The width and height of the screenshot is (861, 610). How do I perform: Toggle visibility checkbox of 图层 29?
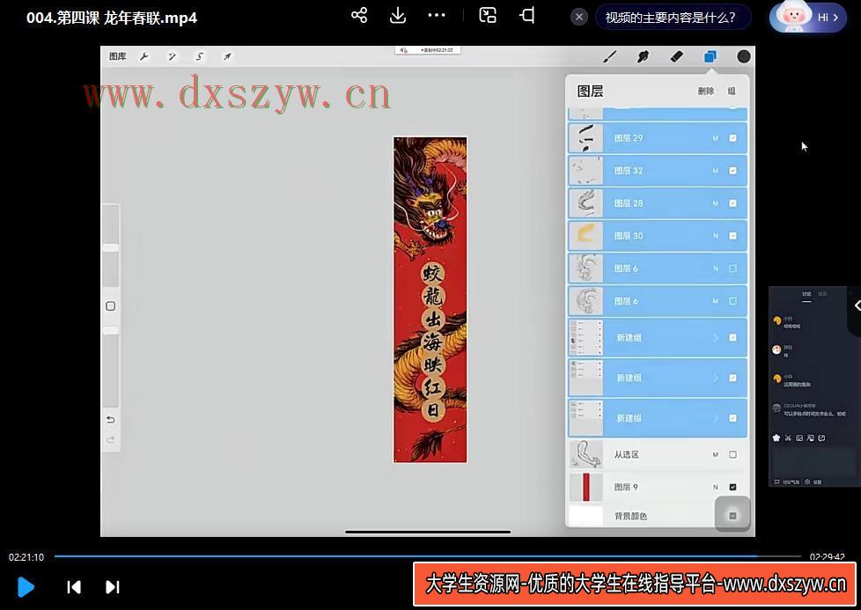(732, 138)
